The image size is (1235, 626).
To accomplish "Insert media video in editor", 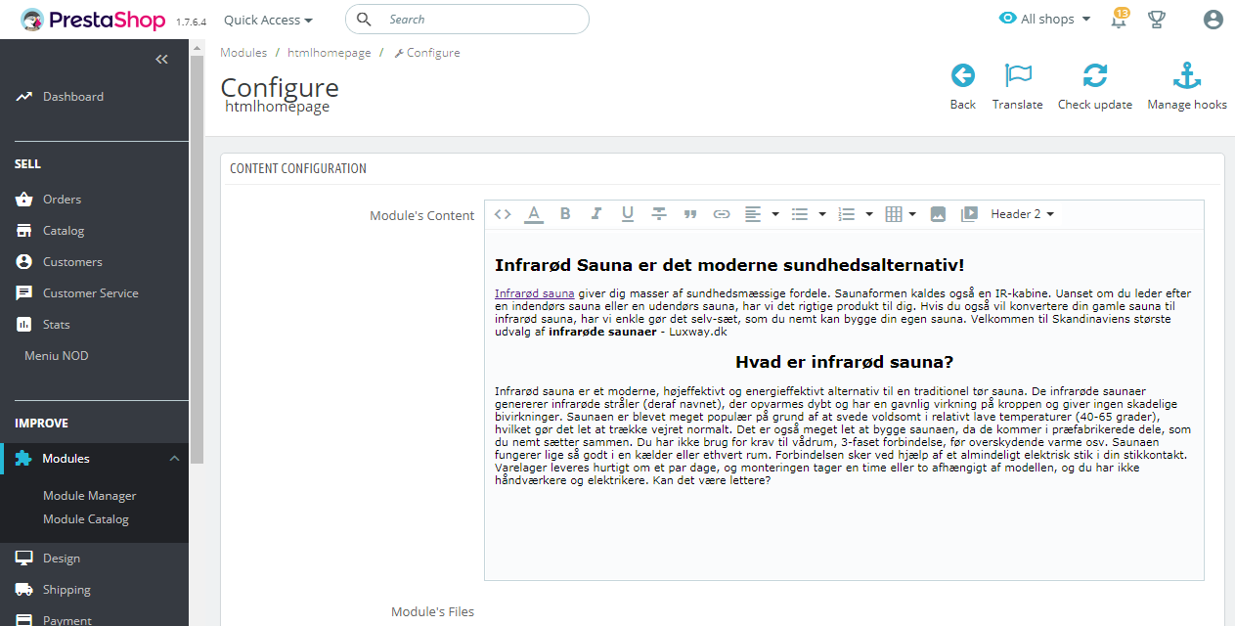I will pos(969,214).
